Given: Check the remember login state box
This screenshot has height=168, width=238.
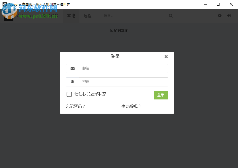Looking at the screenshot, I should click(x=69, y=94).
